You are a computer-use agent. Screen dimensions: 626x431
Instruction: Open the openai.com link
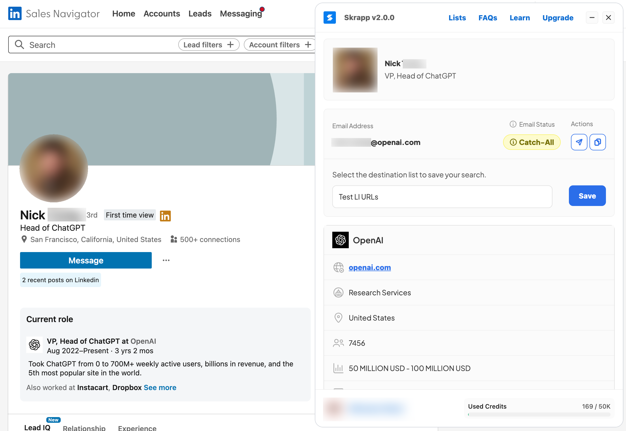pyautogui.click(x=370, y=267)
